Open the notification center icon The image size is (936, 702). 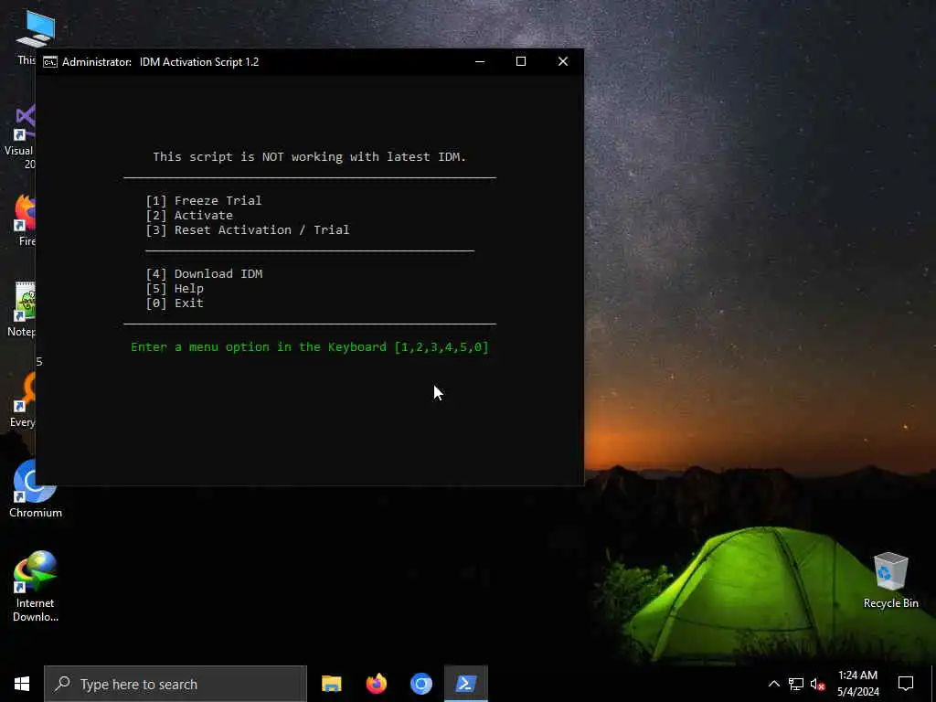(x=906, y=684)
